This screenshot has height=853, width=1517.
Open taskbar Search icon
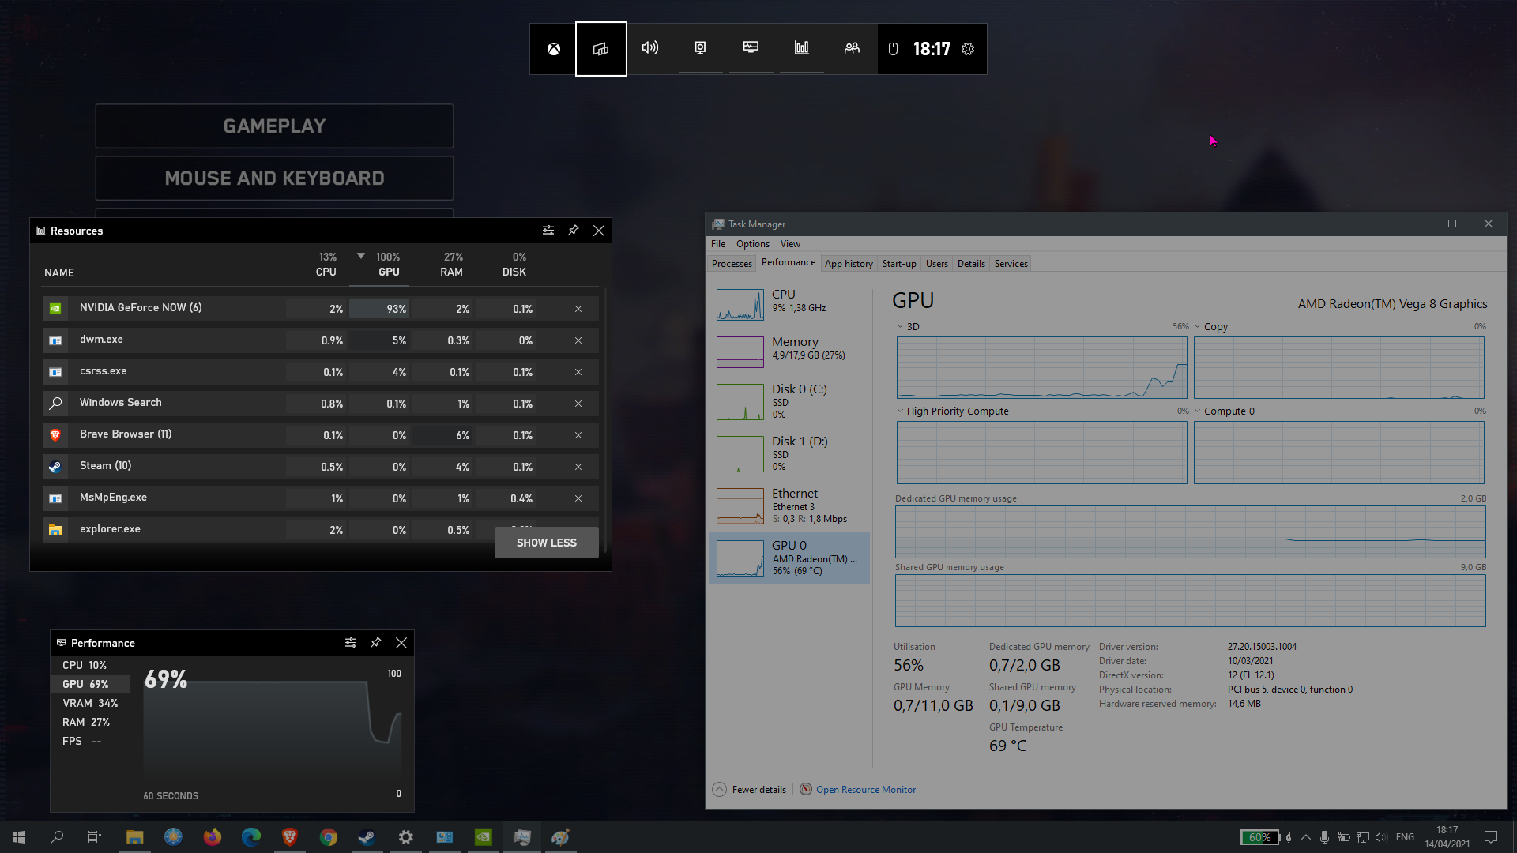(57, 837)
